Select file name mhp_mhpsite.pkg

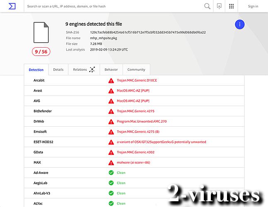pyautogui.click(x=104, y=38)
